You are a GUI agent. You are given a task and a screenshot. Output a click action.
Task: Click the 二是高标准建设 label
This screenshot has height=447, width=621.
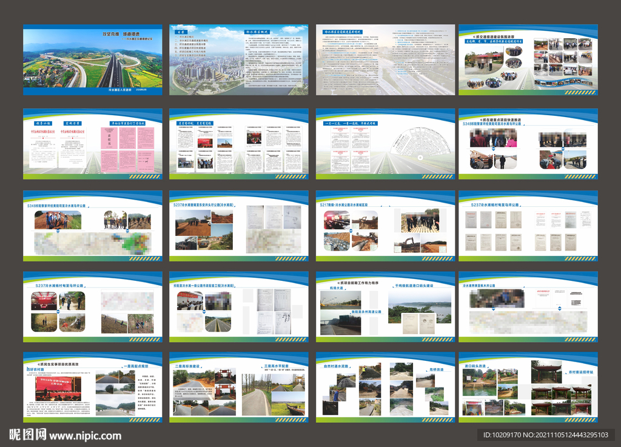(x=187, y=366)
